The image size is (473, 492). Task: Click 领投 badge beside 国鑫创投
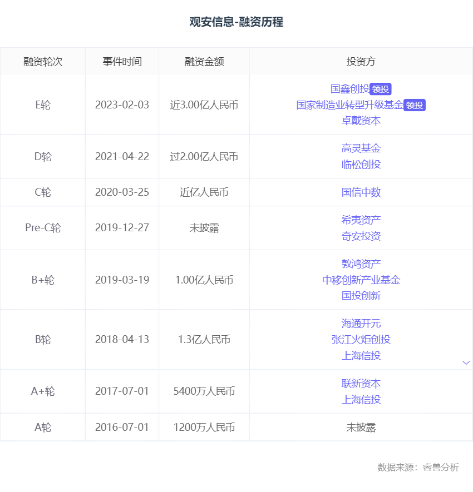[380, 89]
